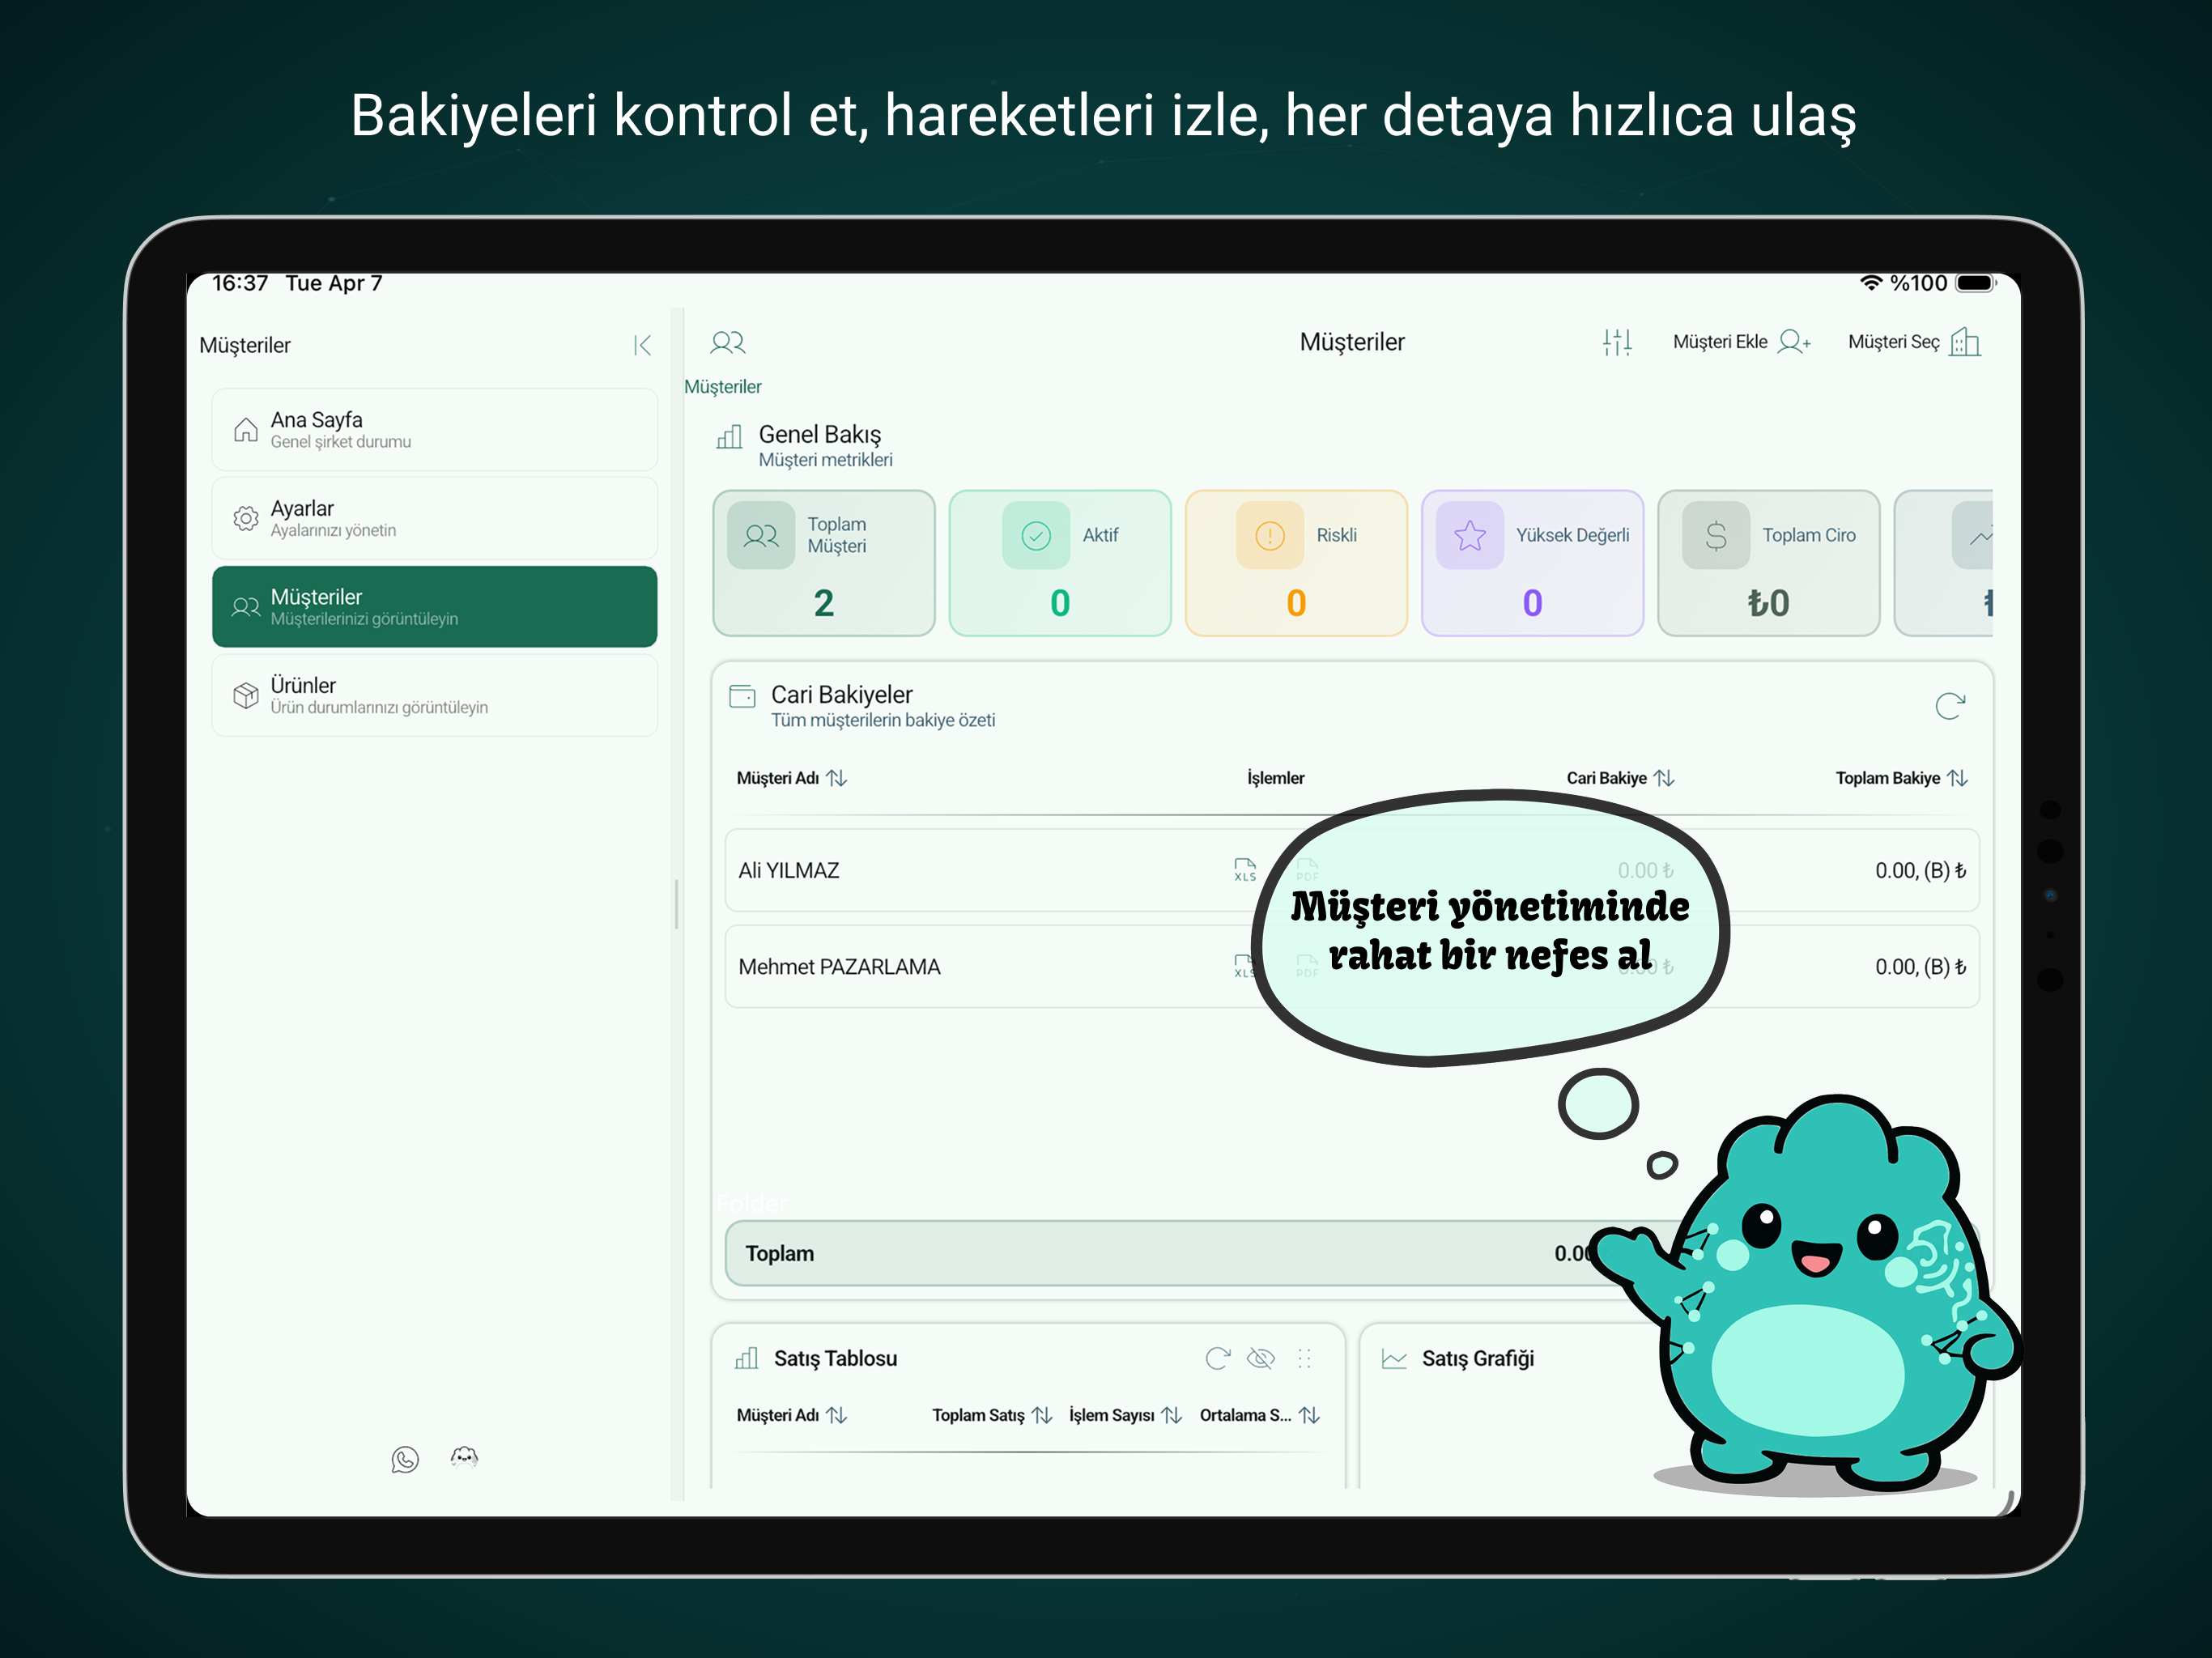This screenshot has height=1658, width=2212.
Task: Click the İşlemler column header
Action: click(1275, 778)
